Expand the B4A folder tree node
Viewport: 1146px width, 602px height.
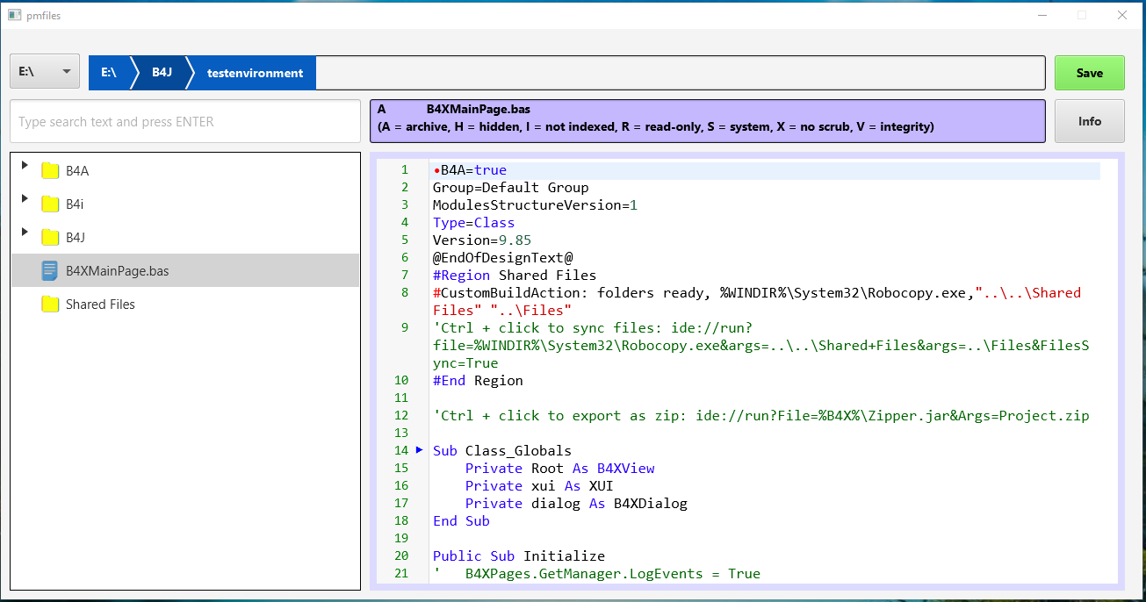(x=25, y=165)
